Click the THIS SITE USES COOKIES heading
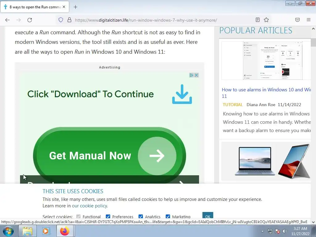The image size is (316, 237). 73,191
